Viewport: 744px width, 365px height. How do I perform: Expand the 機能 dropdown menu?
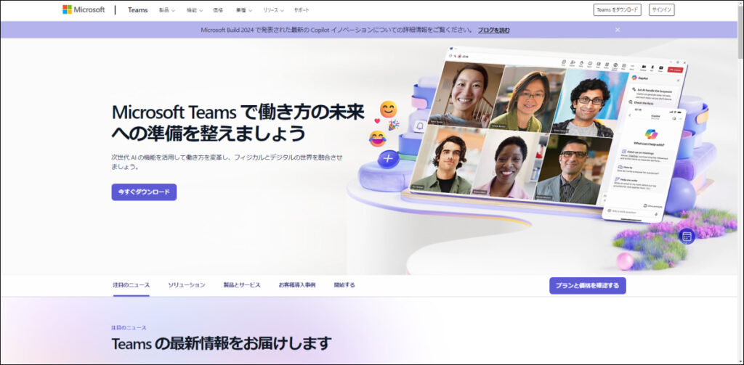[195, 10]
